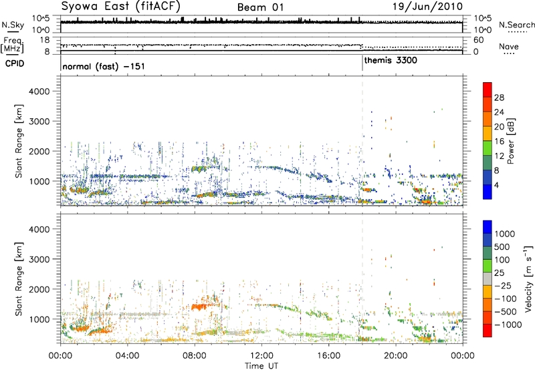Screen dimensions: 535x370
Task: Click the '12' label on Power colorbar
Action: (499, 156)
